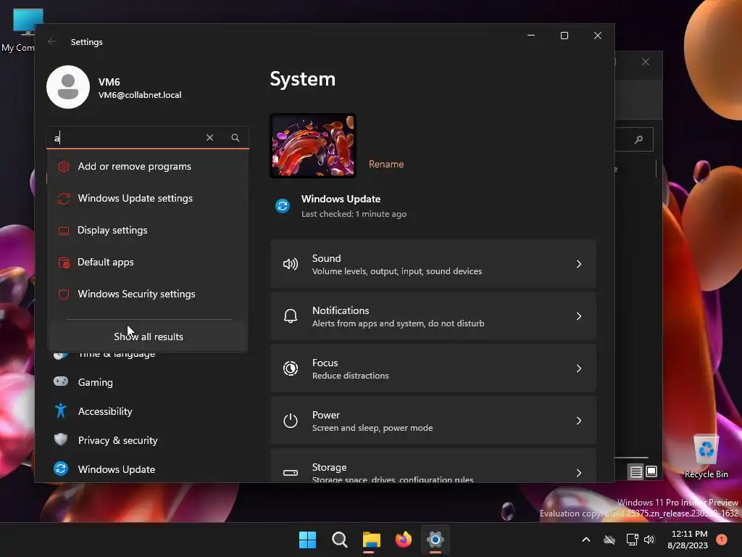Click the Add or remove programs gear icon
Image resolution: width=742 pixels, height=557 pixels.
64,167
